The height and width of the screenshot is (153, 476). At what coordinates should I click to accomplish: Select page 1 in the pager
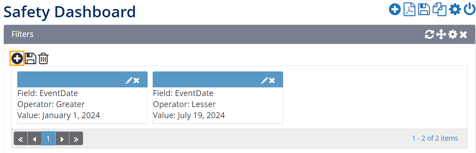(x=48, y=138)
